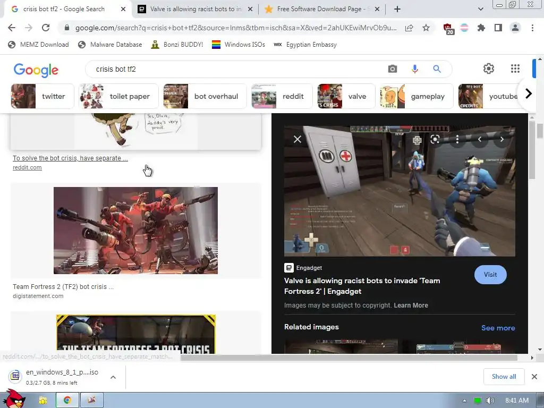Image resolution: width=544 pixels, height=408 pixels.
Task: Click the share page icon in address bar
Action: tap(409, 28)
